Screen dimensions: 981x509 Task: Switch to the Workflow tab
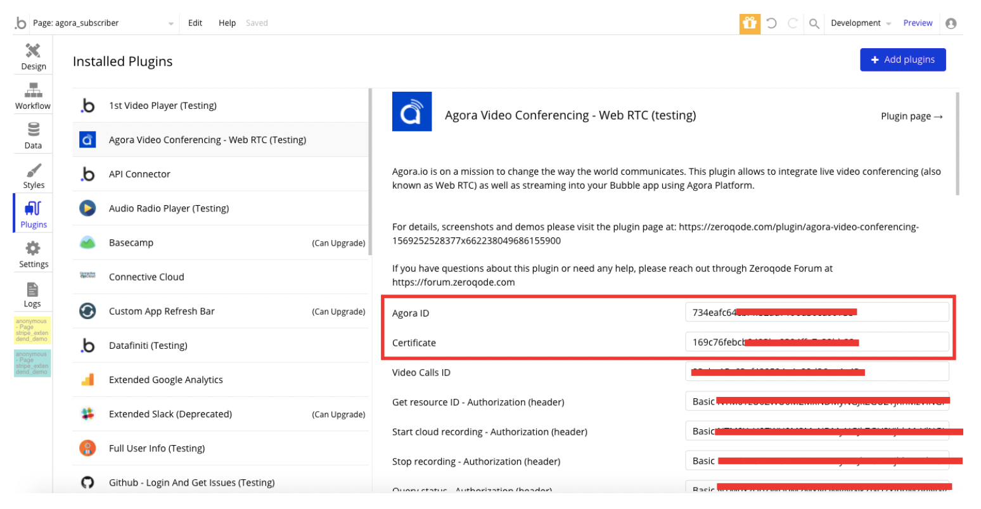[x=33, y=96]
